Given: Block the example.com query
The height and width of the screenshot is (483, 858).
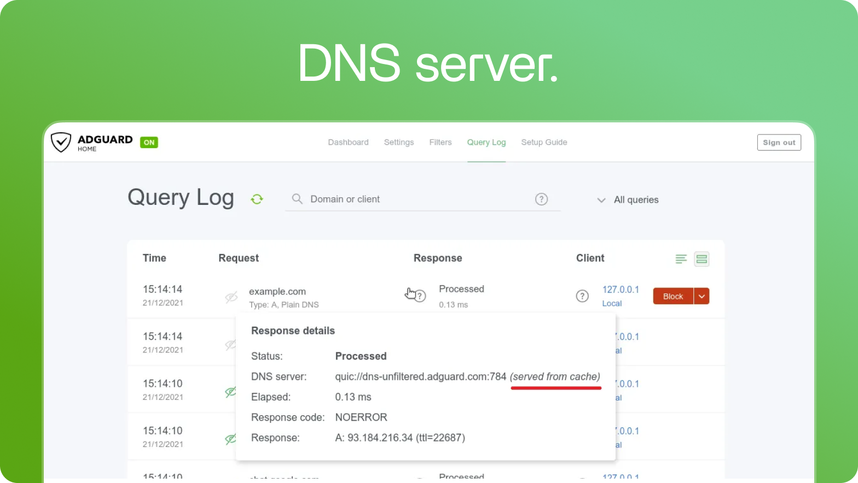Looking at the screenshot, I should click(673, 296).
